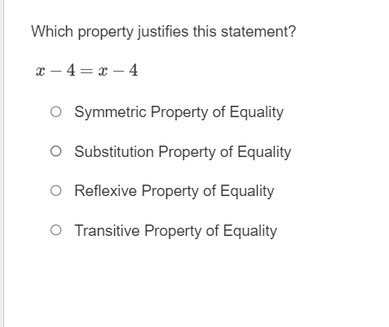The height and width of the screenshot is (327, 389).
Task: Click the equals sign in the equation
Action: pos(87,72)
